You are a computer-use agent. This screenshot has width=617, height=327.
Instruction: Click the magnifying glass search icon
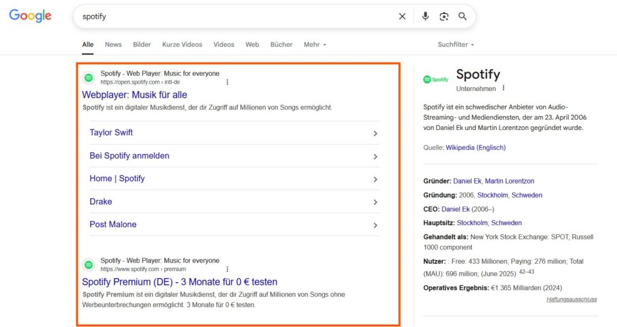point(462,16)
